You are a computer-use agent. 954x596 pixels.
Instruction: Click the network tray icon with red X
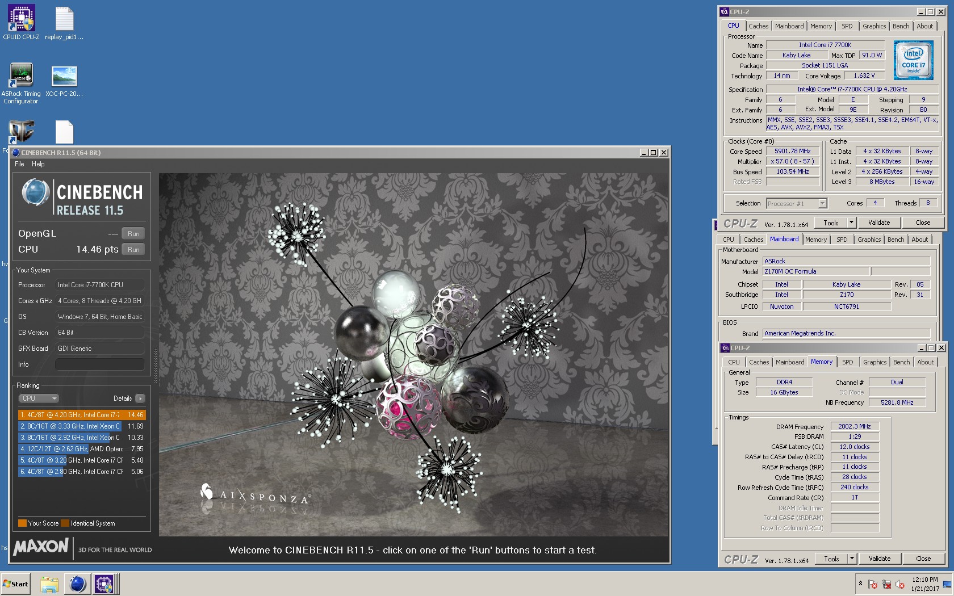coord(886,584)
